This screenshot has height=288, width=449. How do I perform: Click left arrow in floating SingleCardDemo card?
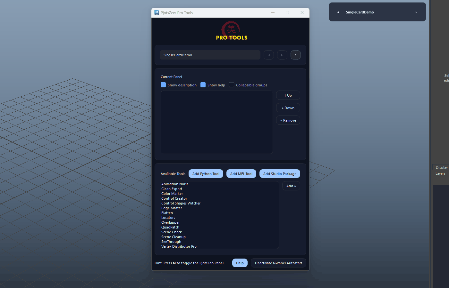pos(338,12)
